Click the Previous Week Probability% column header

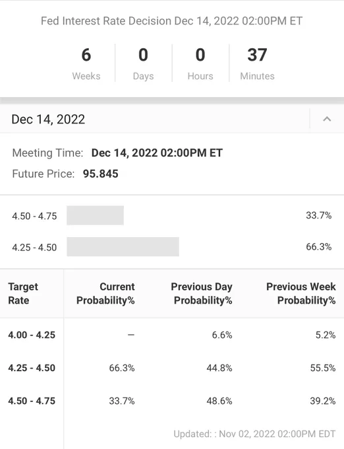[301, 294]
